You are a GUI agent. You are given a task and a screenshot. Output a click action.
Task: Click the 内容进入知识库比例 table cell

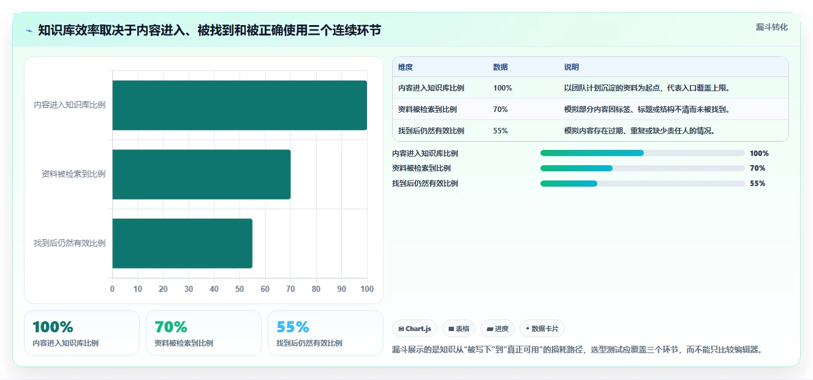click(x=431, y=88)
